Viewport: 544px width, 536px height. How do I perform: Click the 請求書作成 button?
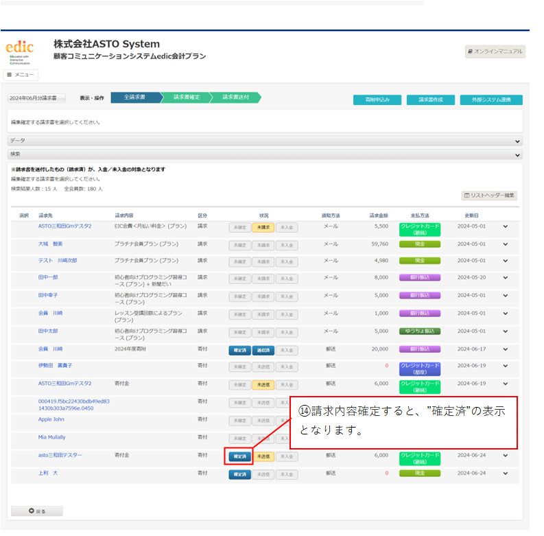point(431,100)
